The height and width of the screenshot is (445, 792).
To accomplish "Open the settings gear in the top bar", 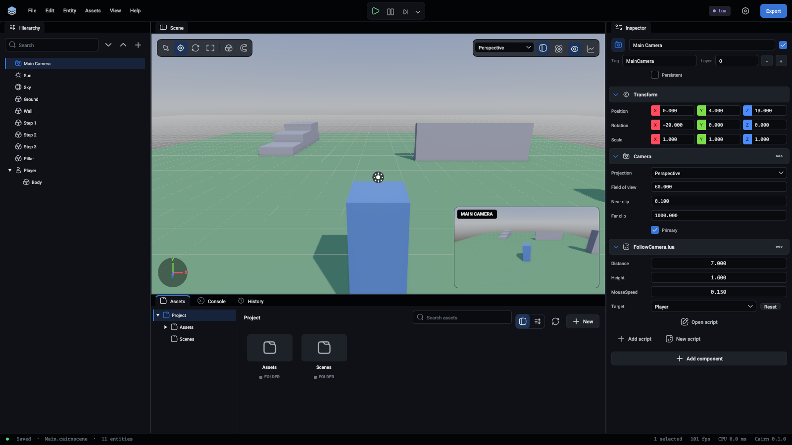I will click(x=745, y=11).
